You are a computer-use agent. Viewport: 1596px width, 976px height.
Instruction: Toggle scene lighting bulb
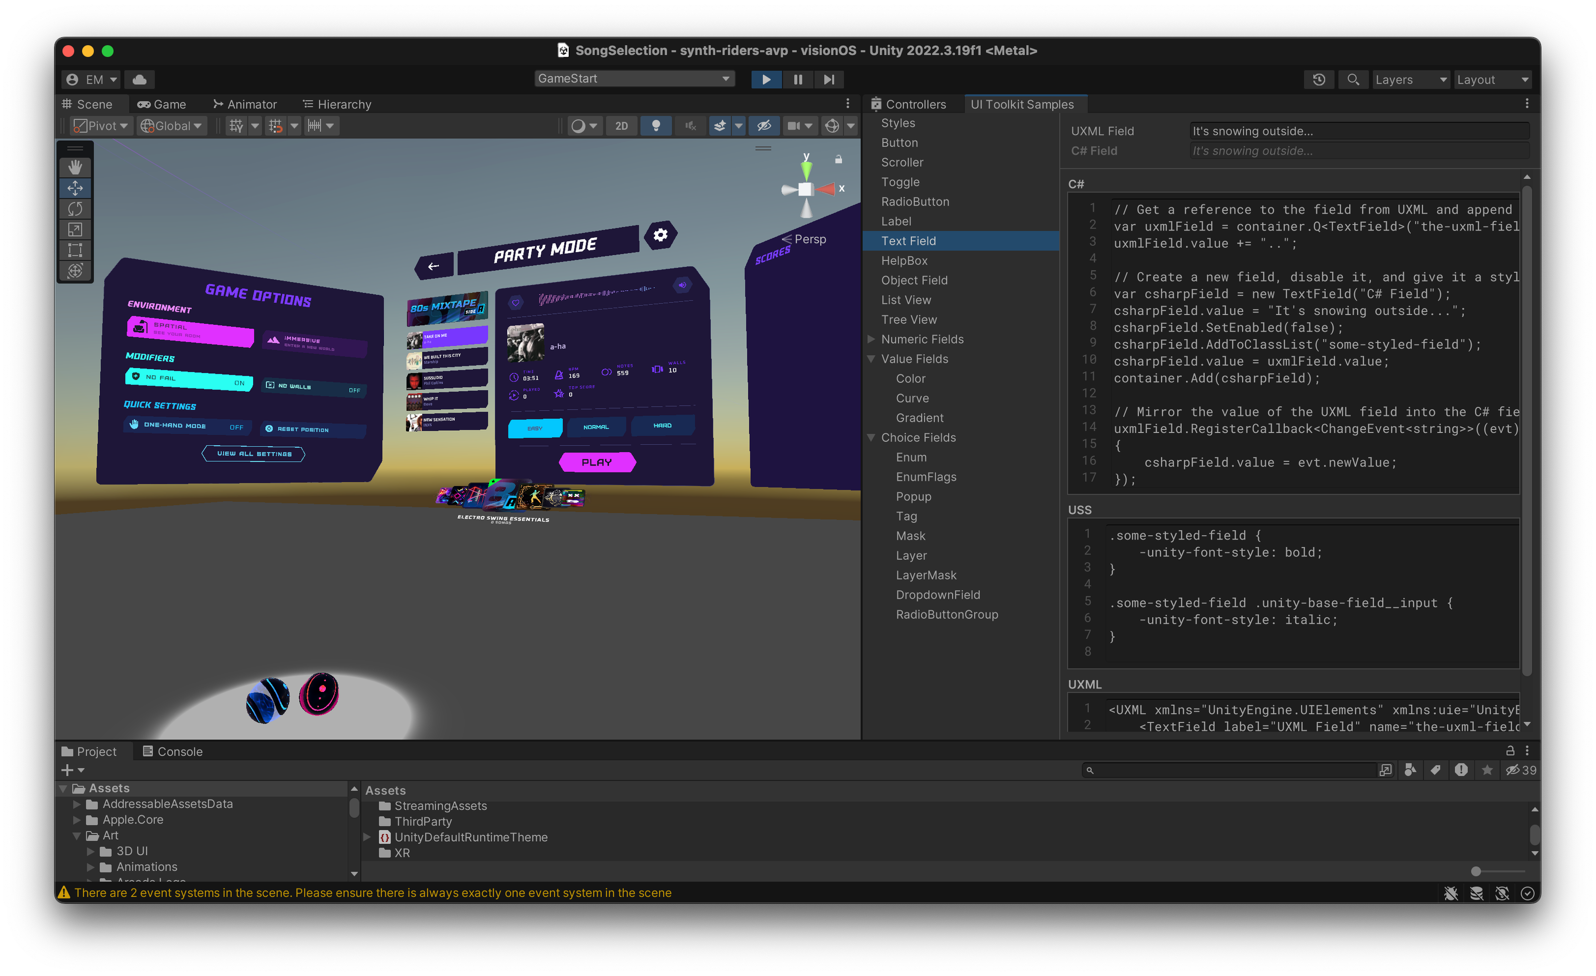pos(656,126)
